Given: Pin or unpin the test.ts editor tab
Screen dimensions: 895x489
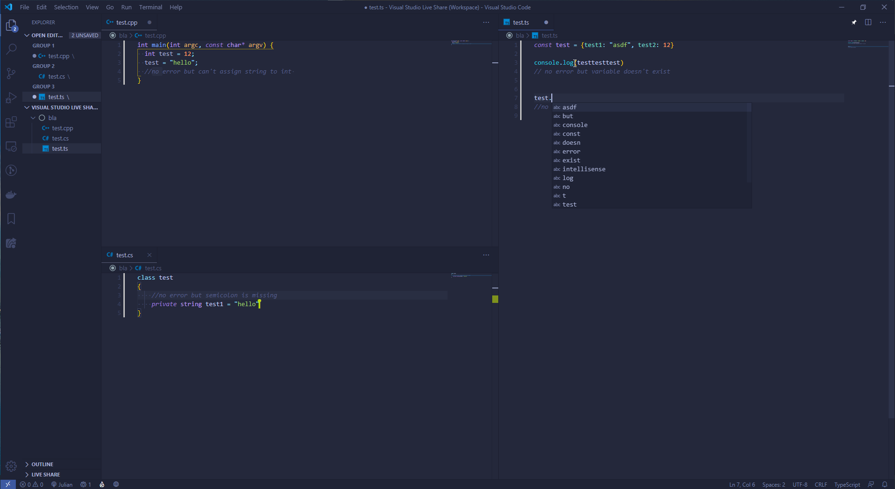Looking at the screenshot, I should click(x=854, y=22).
